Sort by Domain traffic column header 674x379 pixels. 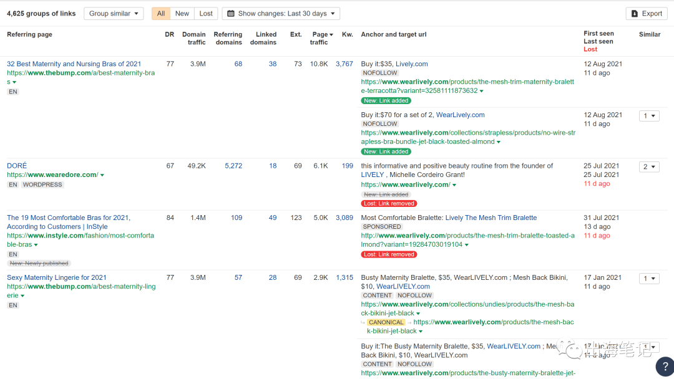tap(194, 38)
